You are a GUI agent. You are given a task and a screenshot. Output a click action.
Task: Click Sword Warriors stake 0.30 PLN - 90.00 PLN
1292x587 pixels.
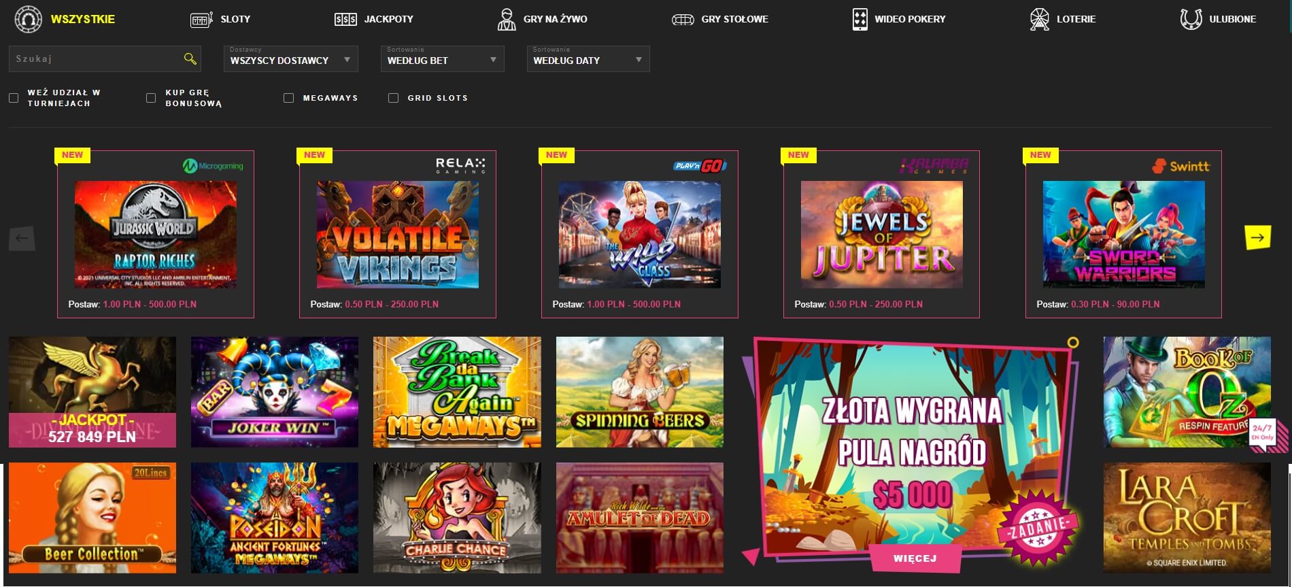point(1115,304)
